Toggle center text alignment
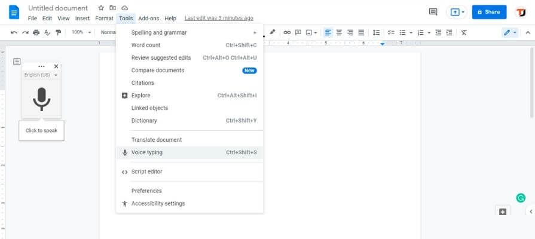 339,32
